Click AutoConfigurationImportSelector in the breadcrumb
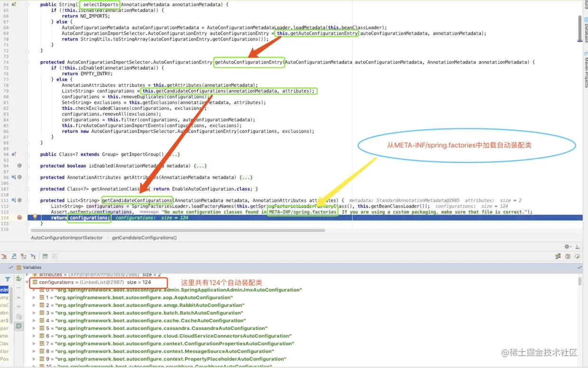This screenshot has width=588, height=368. pyautogui.click(x=67, y=238)
